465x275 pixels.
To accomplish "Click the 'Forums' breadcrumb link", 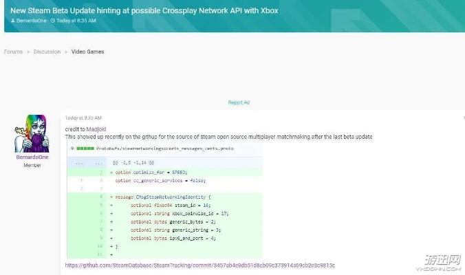I will tap(13, 52).
